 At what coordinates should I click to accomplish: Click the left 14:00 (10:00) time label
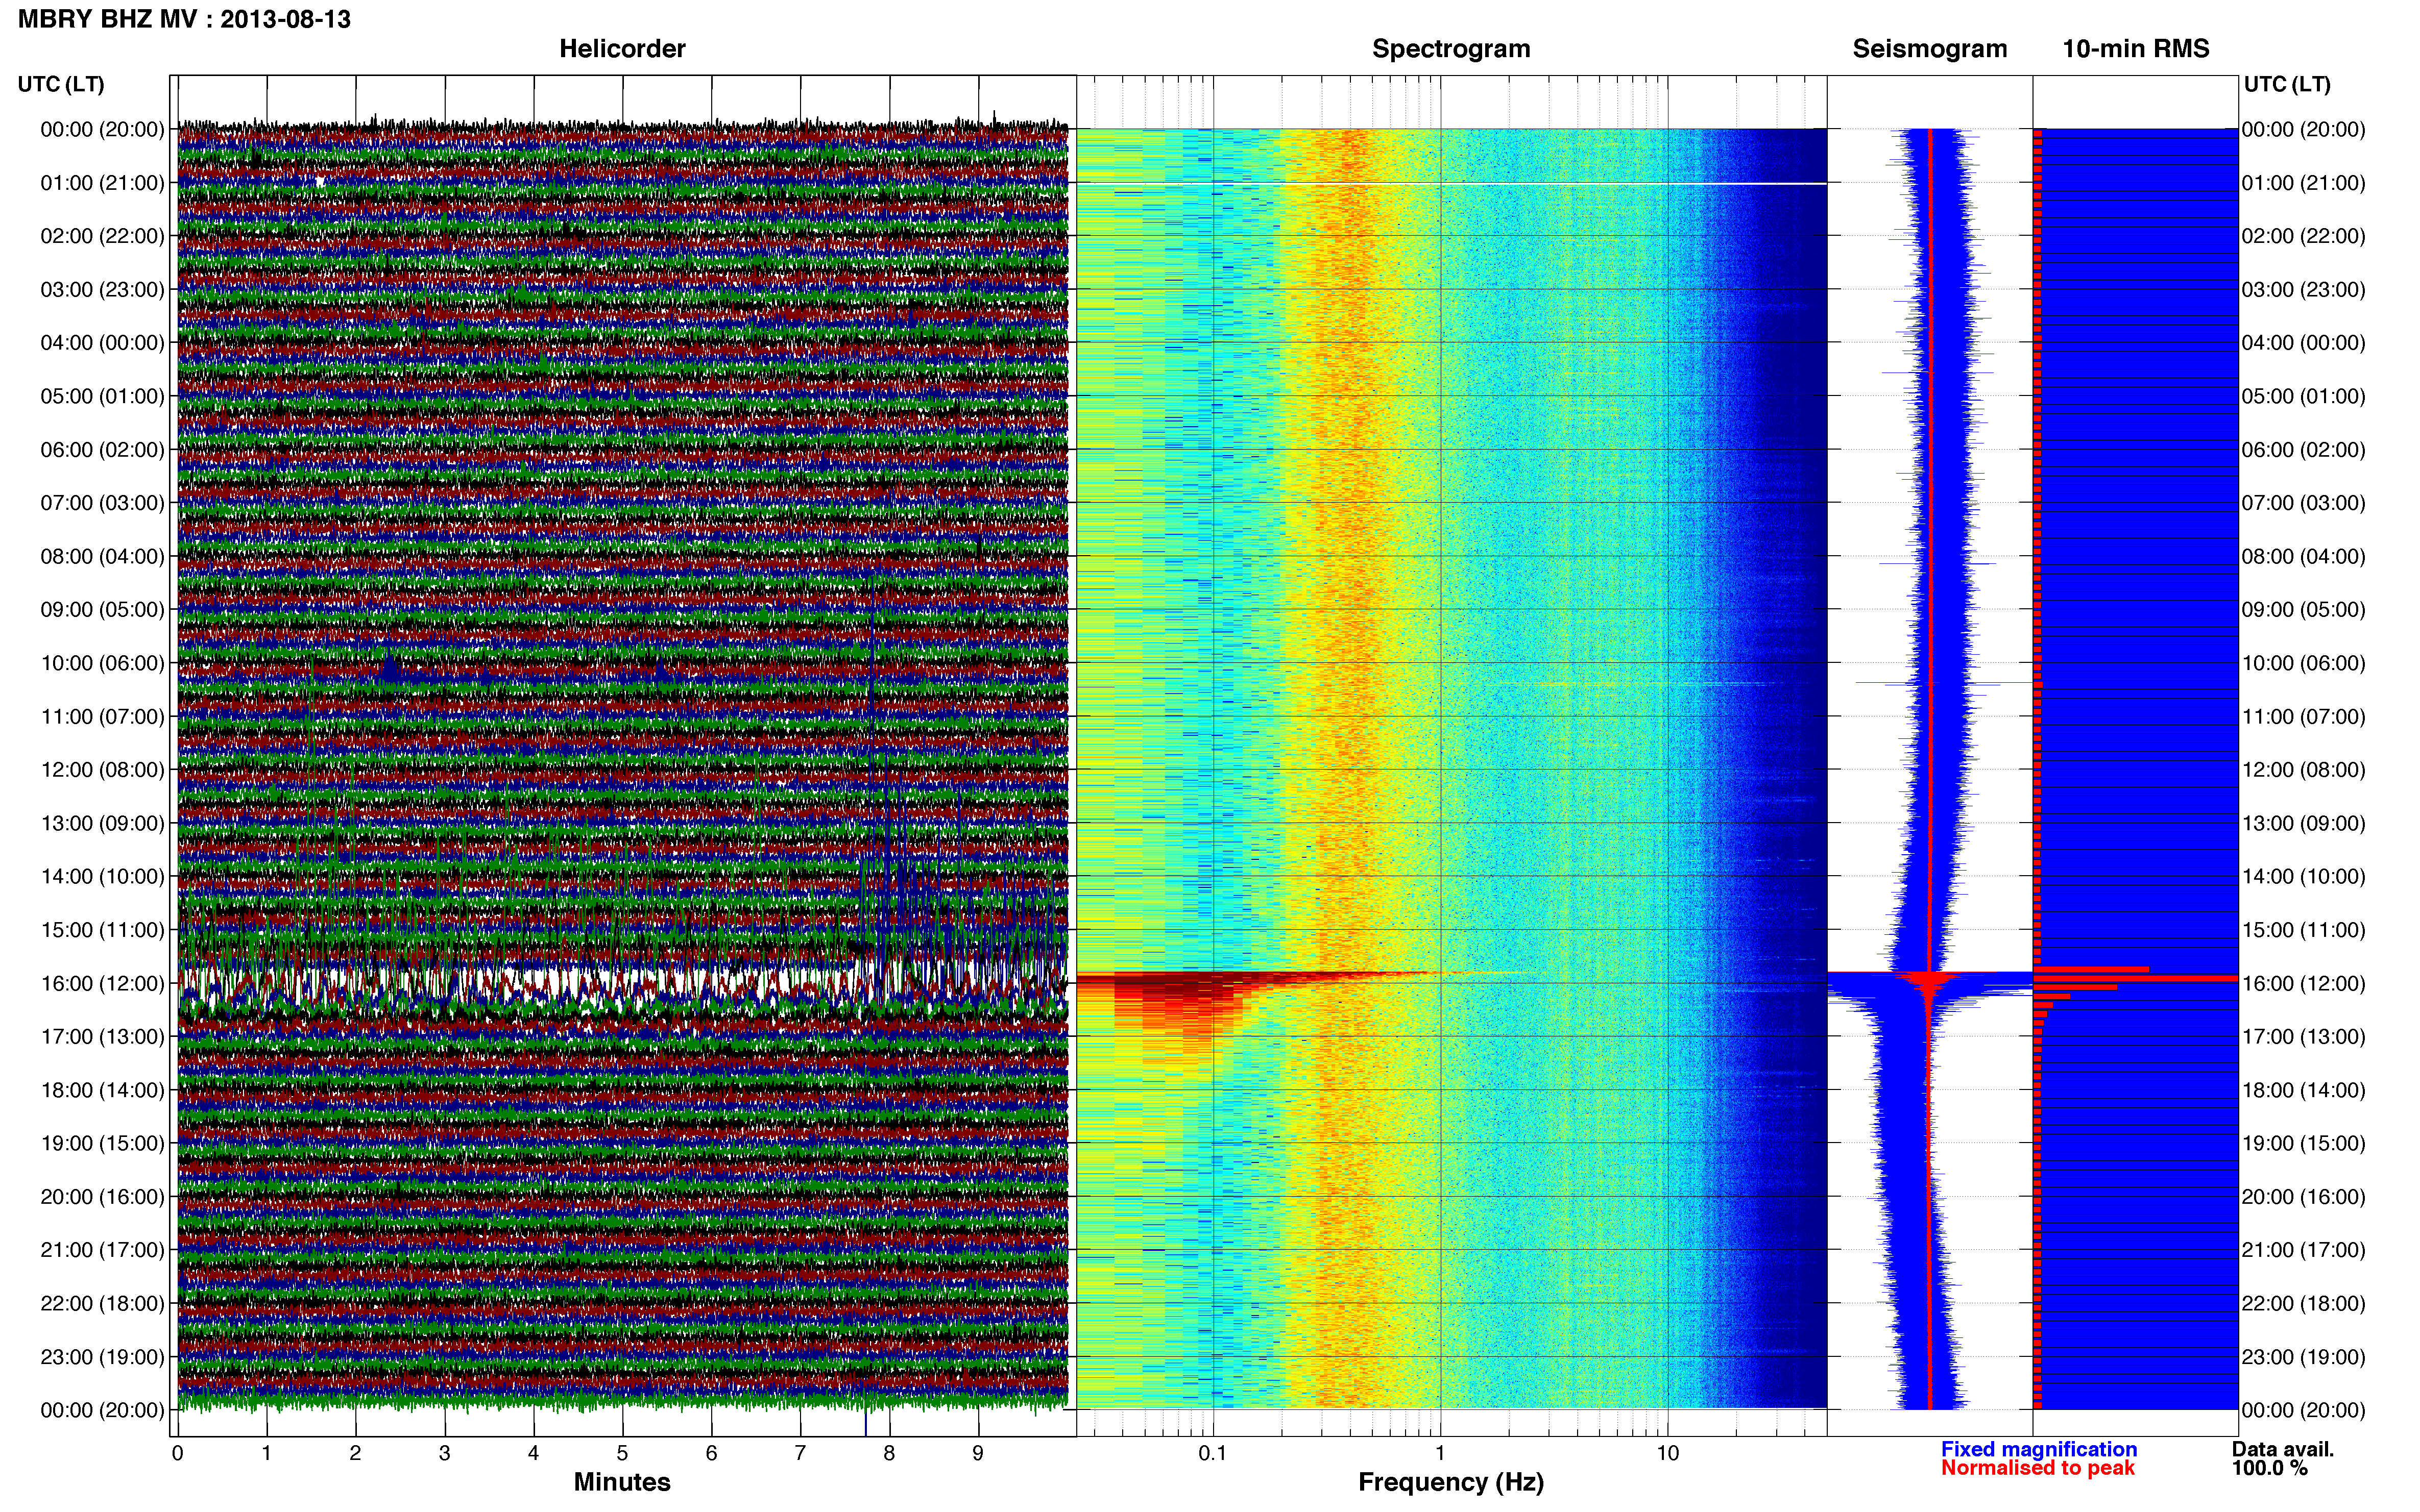coord(102,877)
